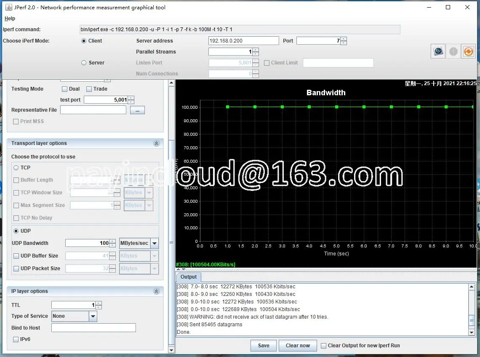Click the Representative File browse button
The height and width of the screenshot is (357, 480).
pyautogui.click(x=137, y=110)
